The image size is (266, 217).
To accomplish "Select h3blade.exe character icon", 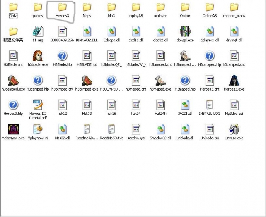I will [x=38, y=56].
